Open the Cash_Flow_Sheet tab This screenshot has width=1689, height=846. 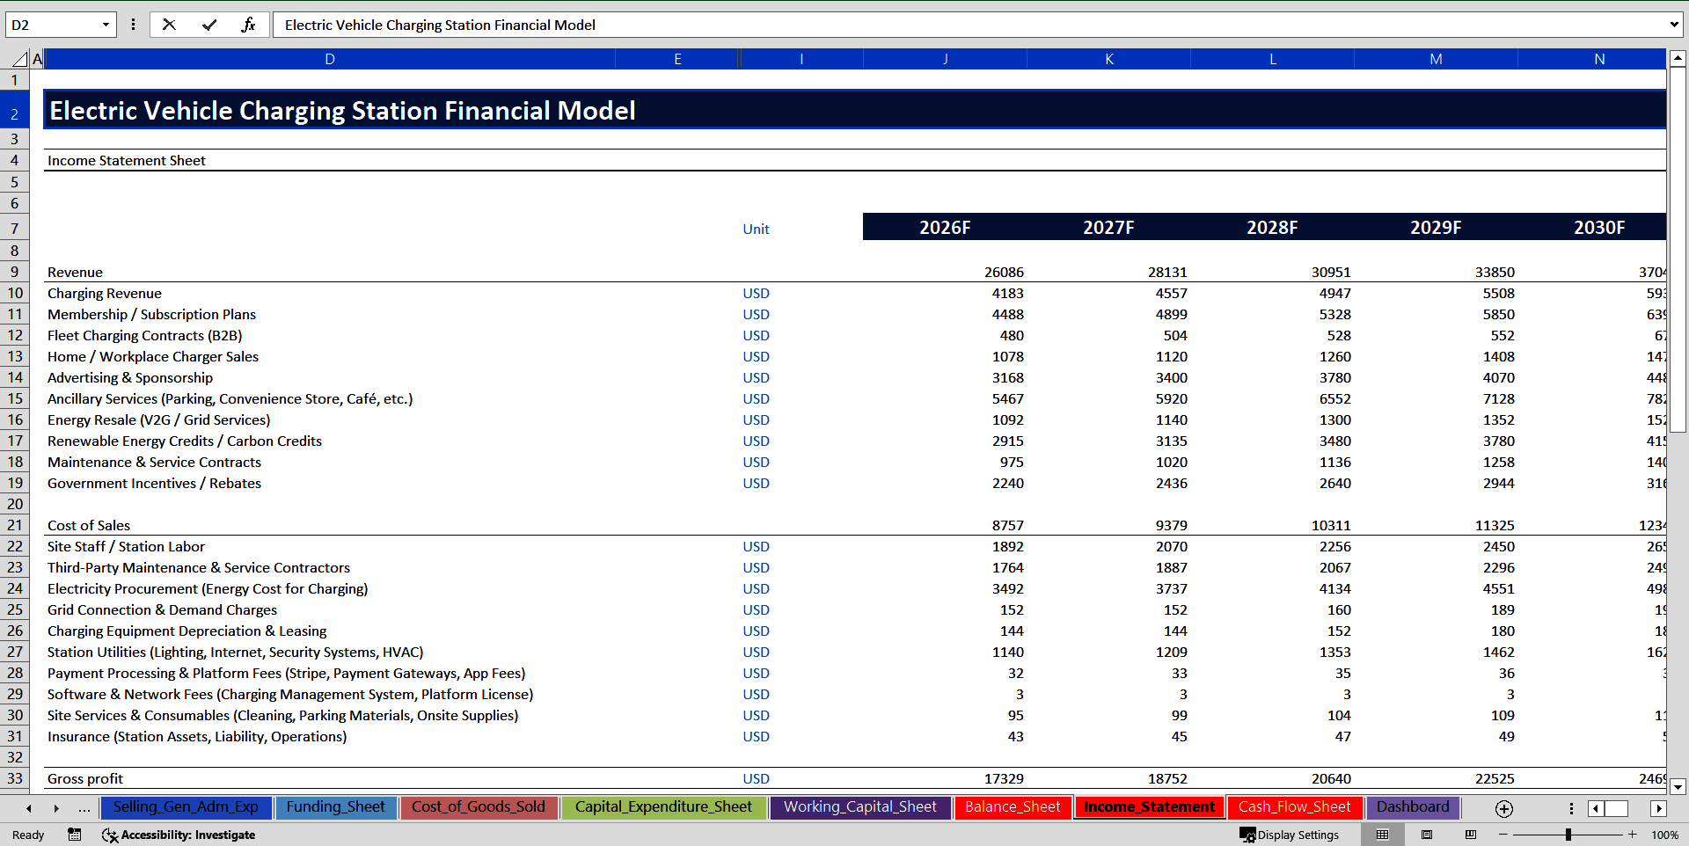[1294, 807]
